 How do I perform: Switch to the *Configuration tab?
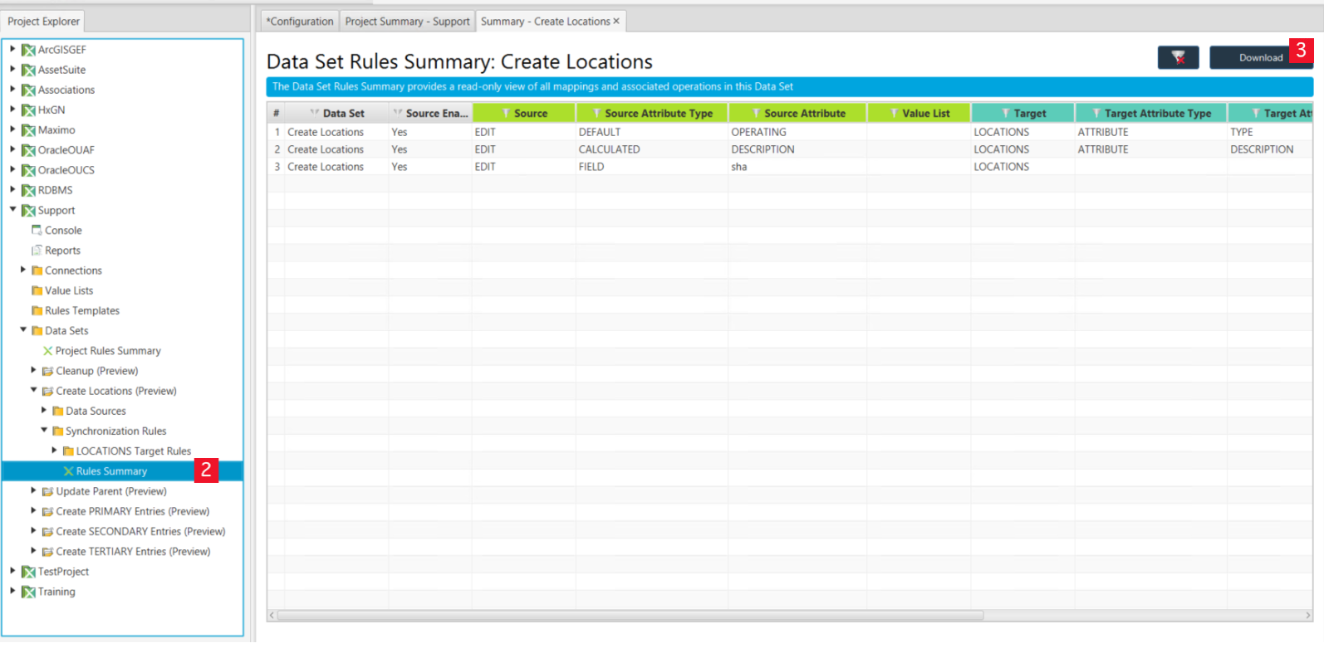tap(300, 22)
